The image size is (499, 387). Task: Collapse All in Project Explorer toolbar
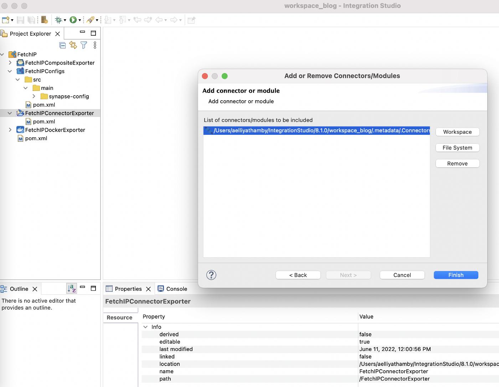point(62,45)
